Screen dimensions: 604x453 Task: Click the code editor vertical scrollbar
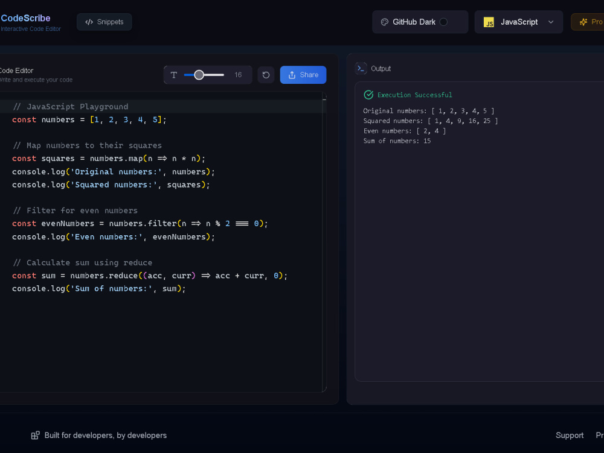click(324, 242)
